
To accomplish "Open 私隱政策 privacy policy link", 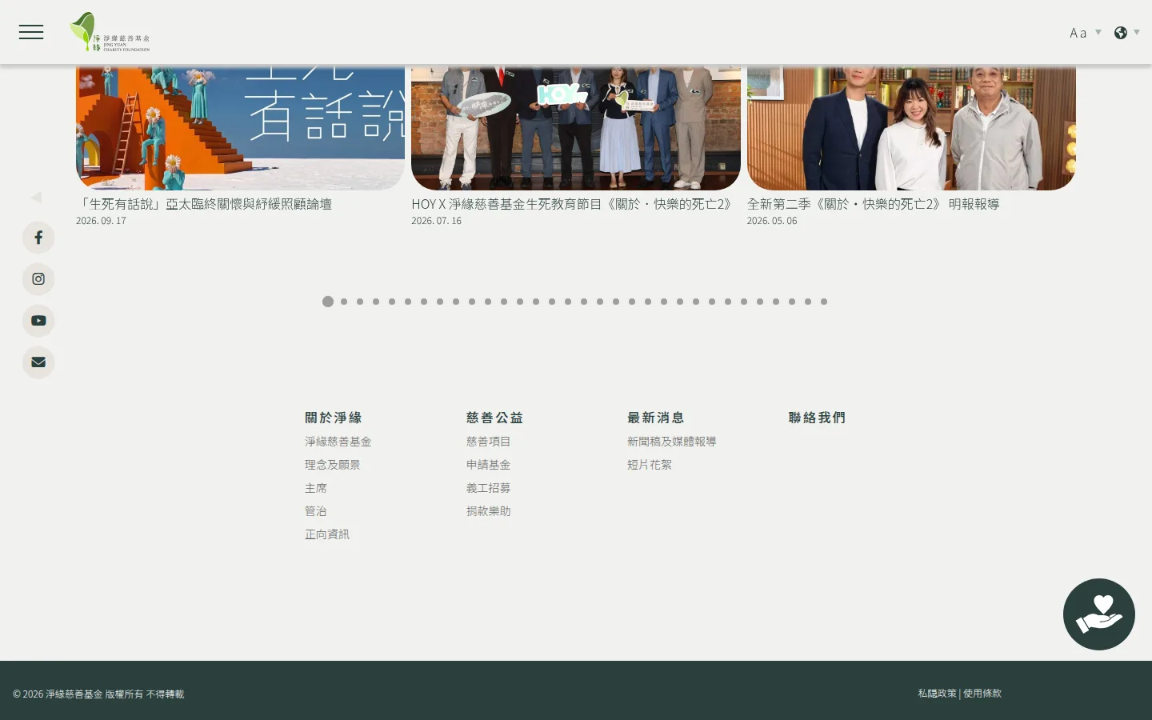I will (937, 694).
